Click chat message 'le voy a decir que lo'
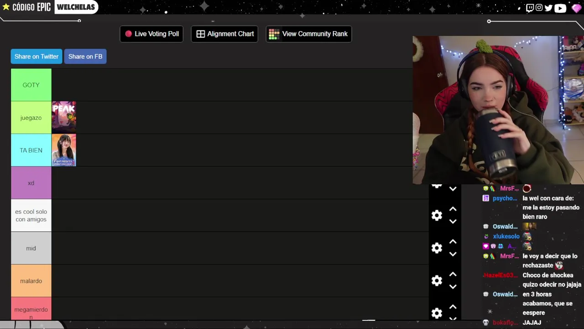This screenshot has height=329, width=584. pos(550,256)
